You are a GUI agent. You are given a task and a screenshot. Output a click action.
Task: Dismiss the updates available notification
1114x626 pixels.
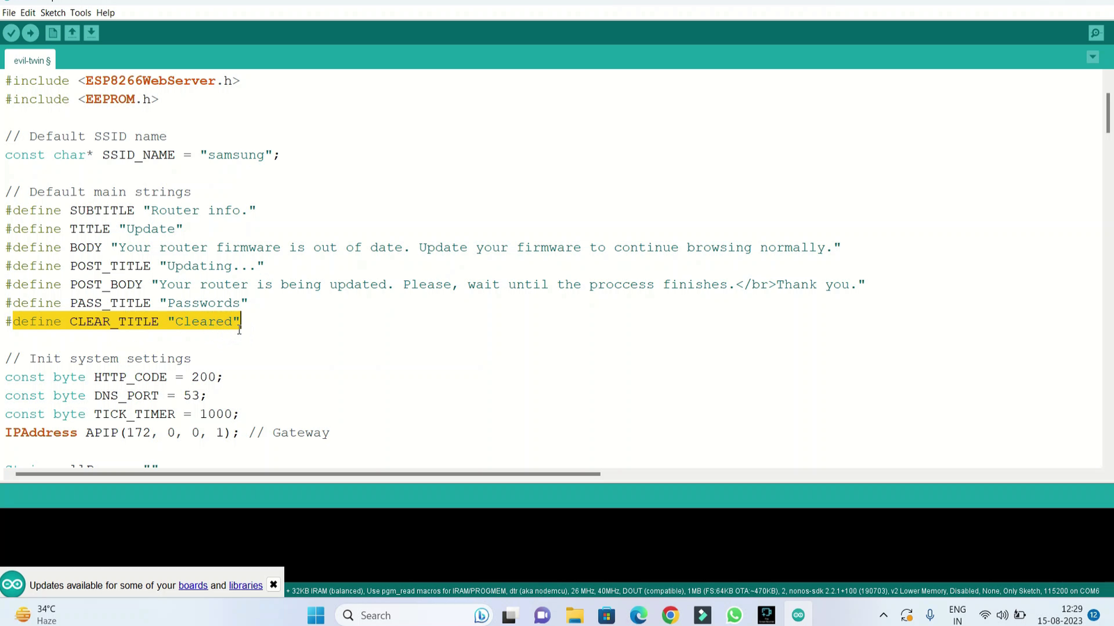pyautogui.click(x=274, y=584)
